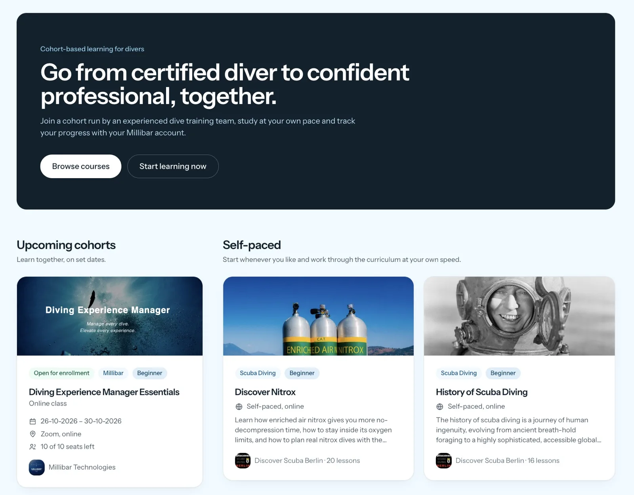The width and height of the screenshot is (634, 495).
Task: Select the Beginner tag on History card
Action: tap(503, 373)
